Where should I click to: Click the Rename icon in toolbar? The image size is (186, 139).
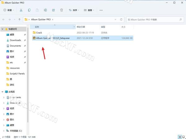[45, 10]
